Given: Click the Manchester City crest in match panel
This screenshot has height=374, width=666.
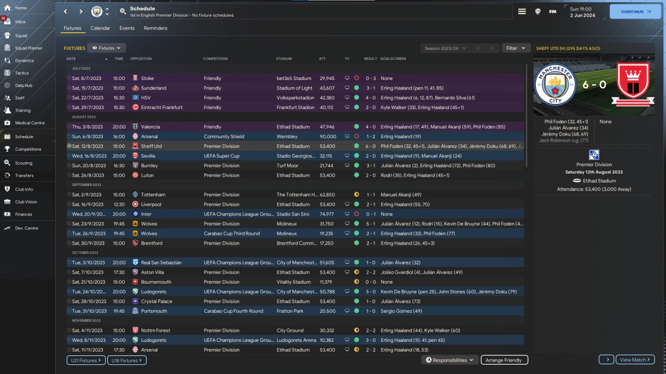Looking at the screenshot, I should coord(555,84).
